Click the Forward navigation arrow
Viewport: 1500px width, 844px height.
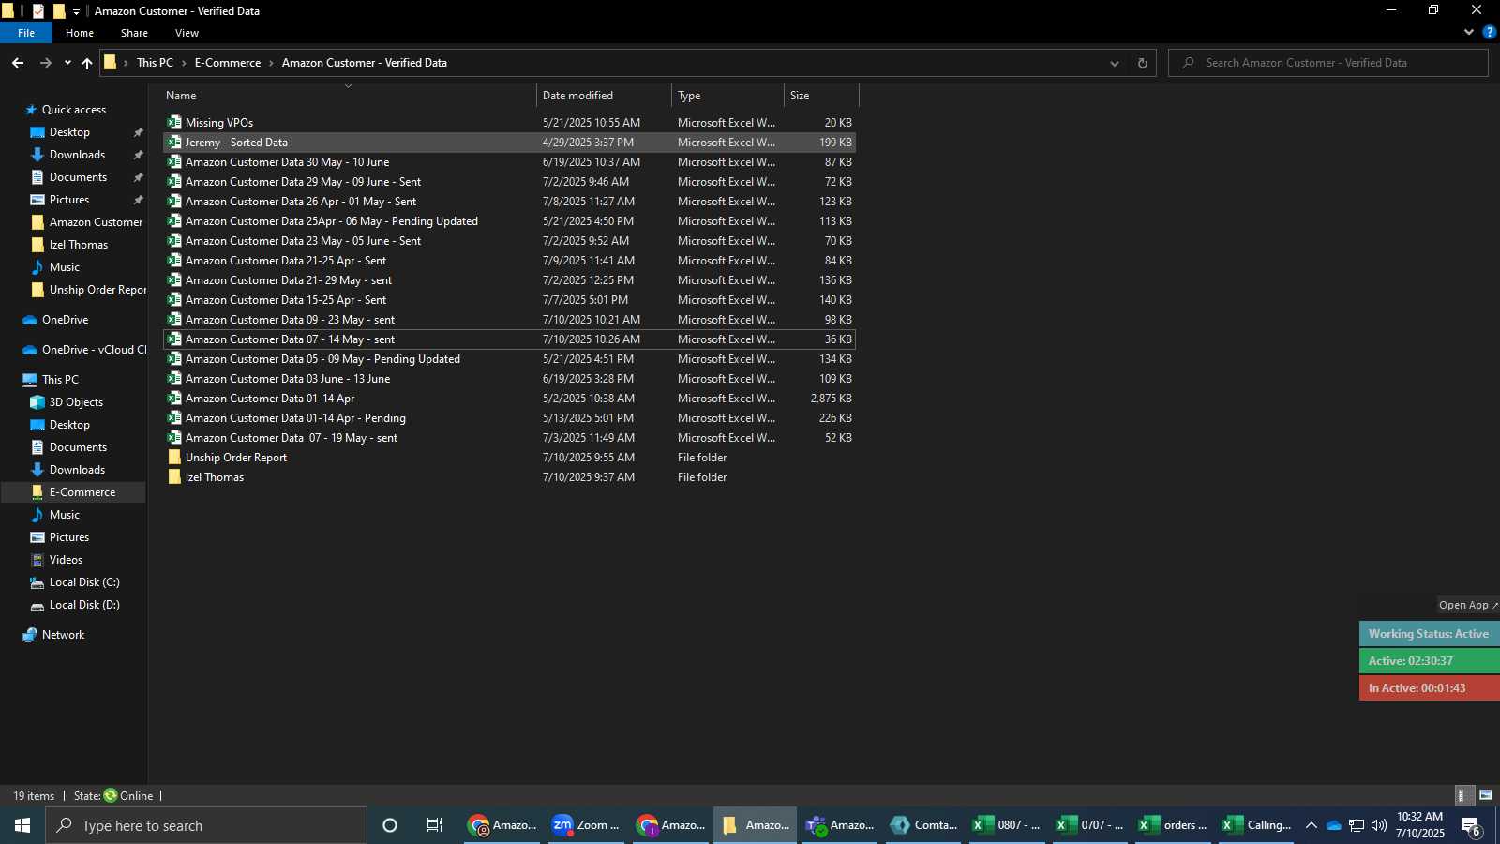tap(45, 63)
